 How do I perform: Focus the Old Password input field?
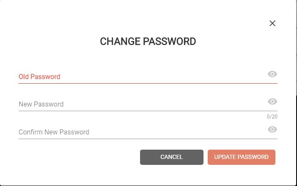coord(143,77)
